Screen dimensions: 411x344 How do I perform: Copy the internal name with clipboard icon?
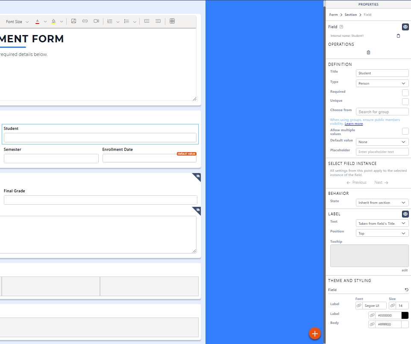pyautogui.click(x=398, y=36)
